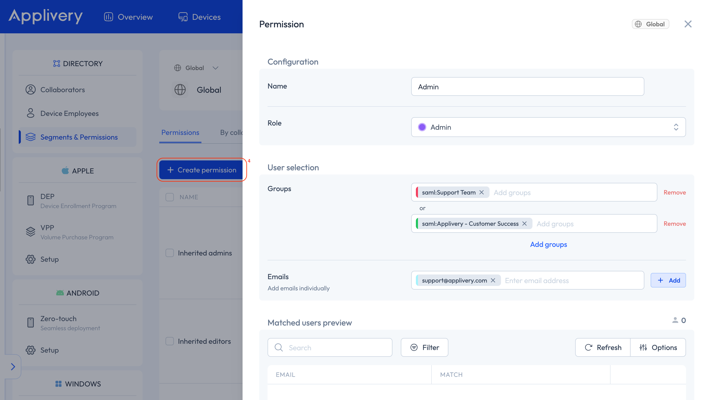The image size is (711, 400).
Task: Open Collaborators in Directory sidebar
Action: coord(62,90)
